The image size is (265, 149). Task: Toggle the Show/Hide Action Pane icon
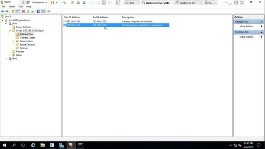pos(43,11)
